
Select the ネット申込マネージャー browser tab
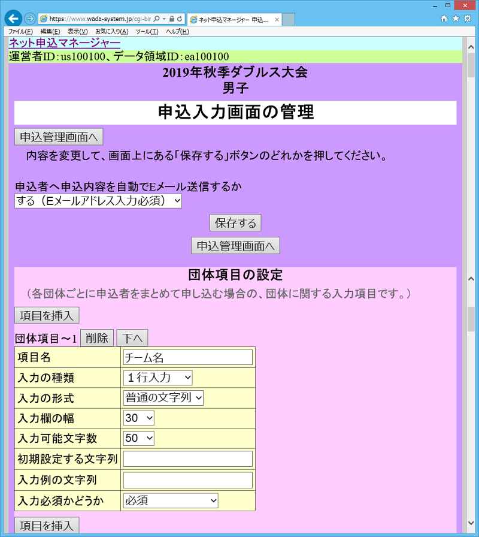tap(234, 20)
